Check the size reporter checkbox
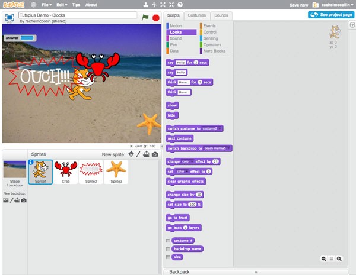 168,257
